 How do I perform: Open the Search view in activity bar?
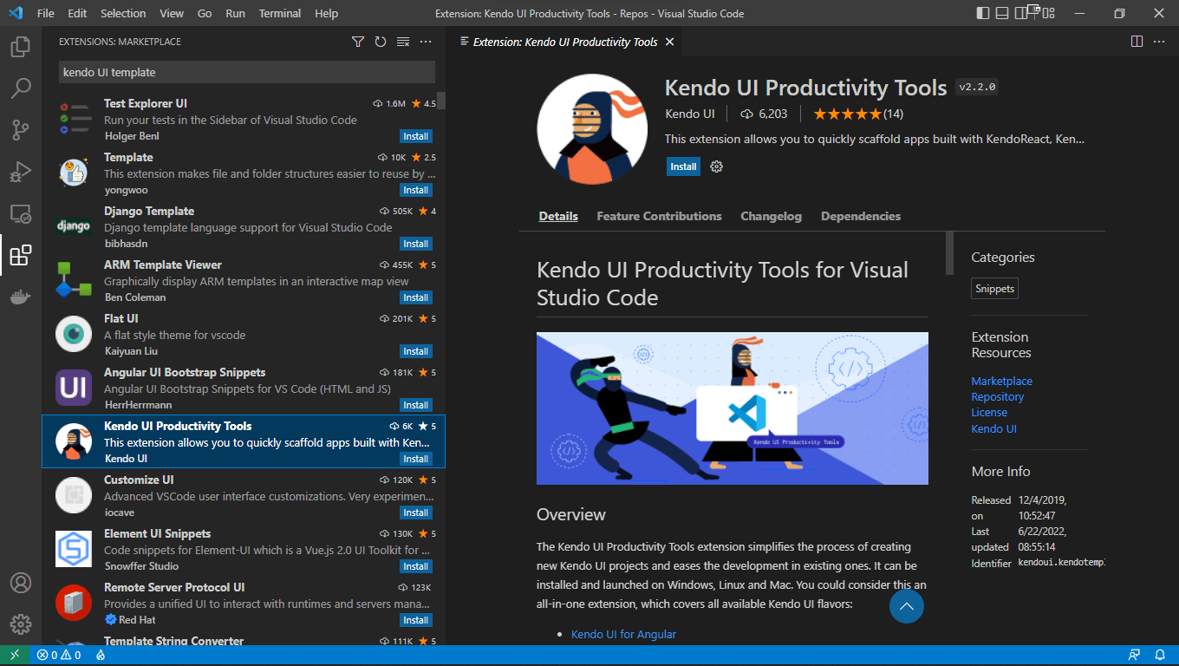point(21,88)
